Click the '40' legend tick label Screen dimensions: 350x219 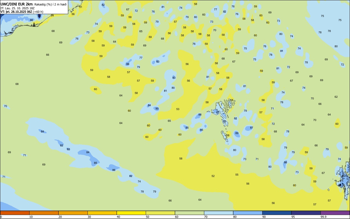coord(118,217)
